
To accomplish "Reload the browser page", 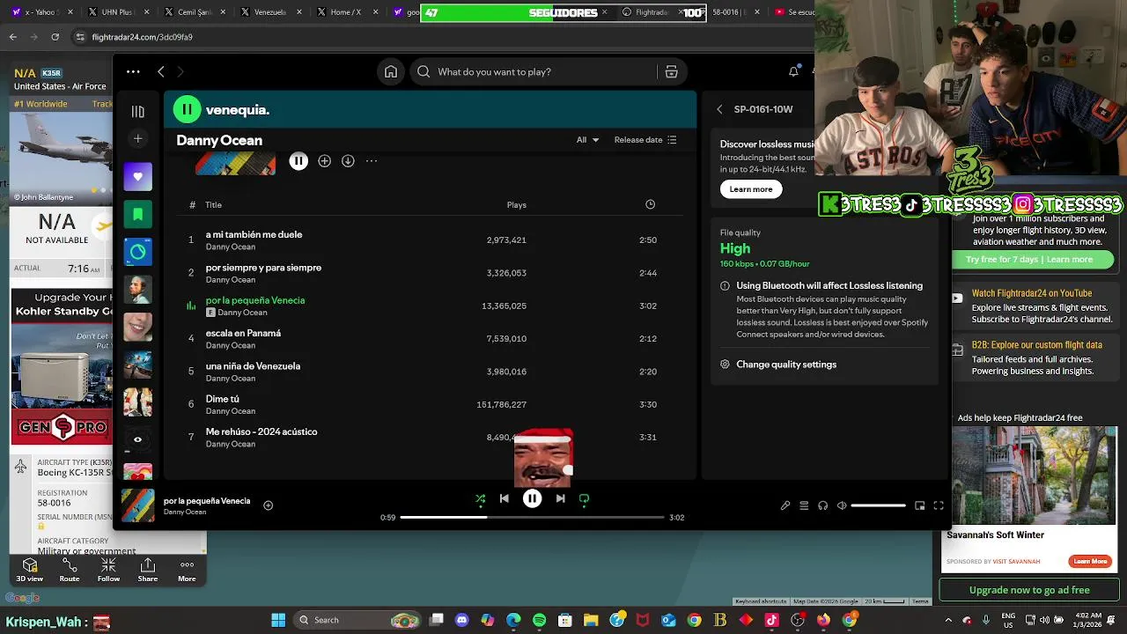I will pyautogui.click(x=55, y=37).
